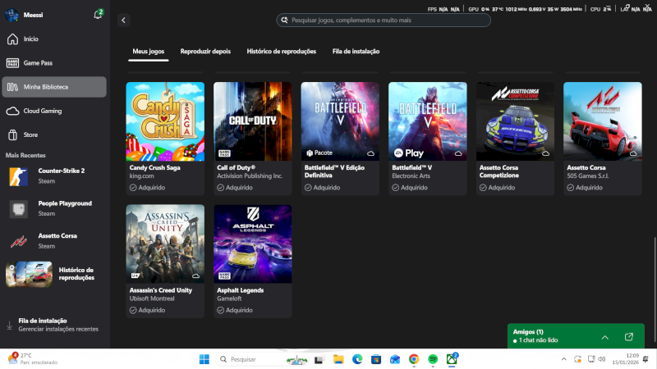Viewport: 657px width, 369px height.
Task: Open the notifications bell icon
Action: pyautogui.click(x=99, y=15)
